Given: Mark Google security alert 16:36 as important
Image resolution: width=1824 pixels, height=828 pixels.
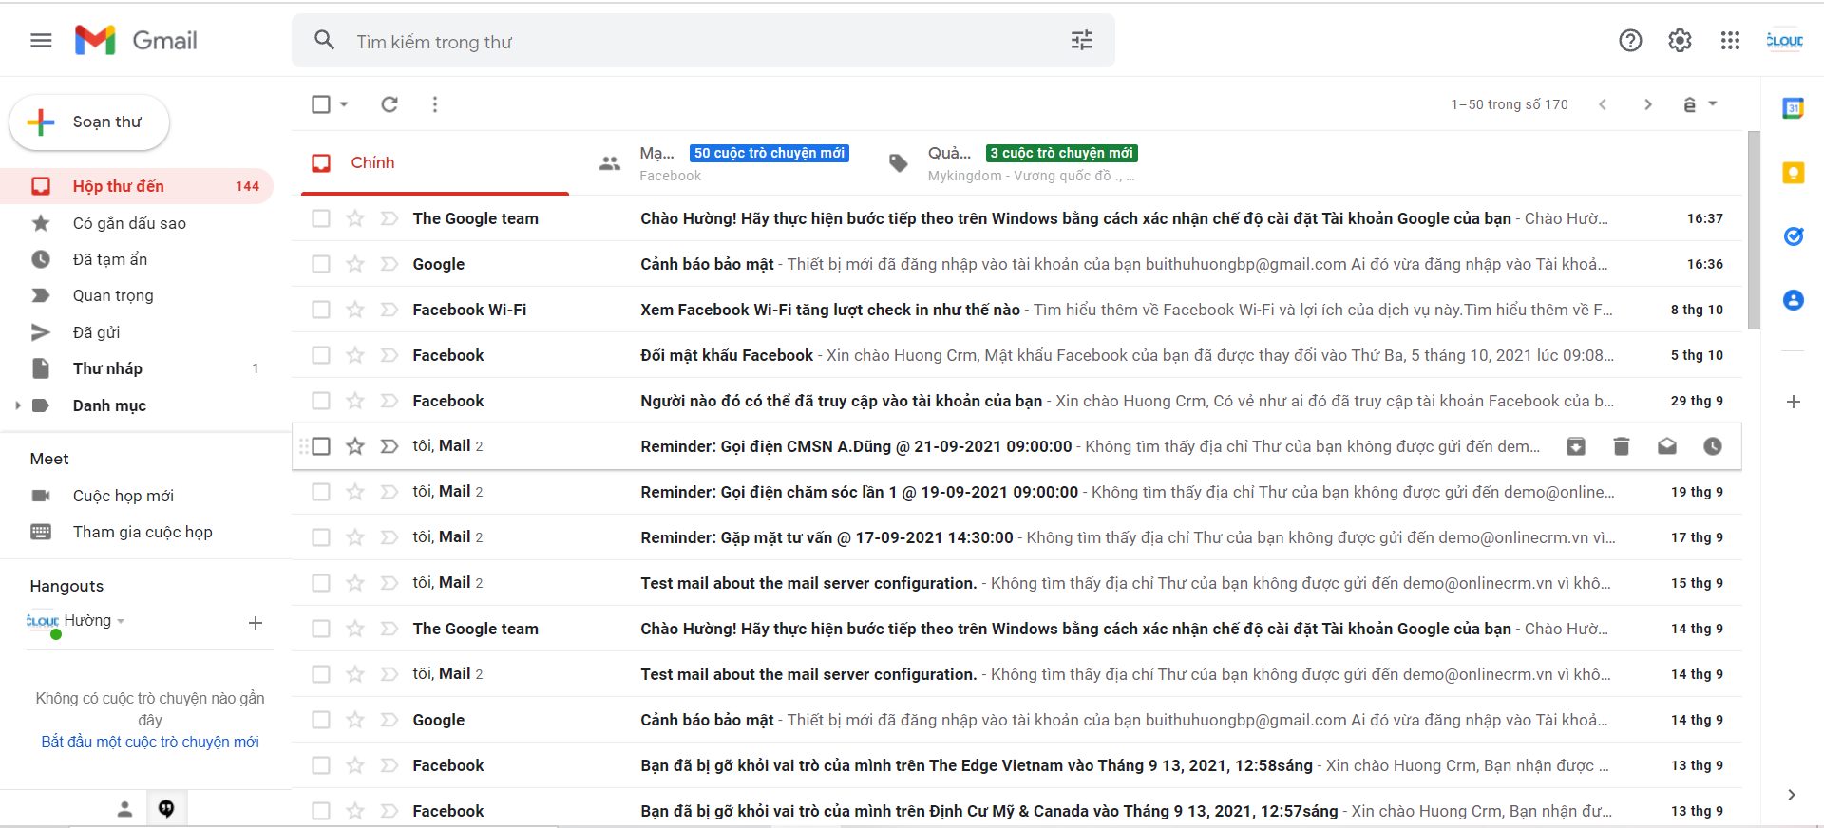Looking at the screenshot, I should (x=389, y=264).
